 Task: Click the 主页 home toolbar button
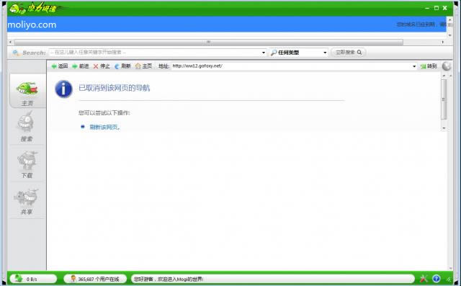click(x=144, y=66)
